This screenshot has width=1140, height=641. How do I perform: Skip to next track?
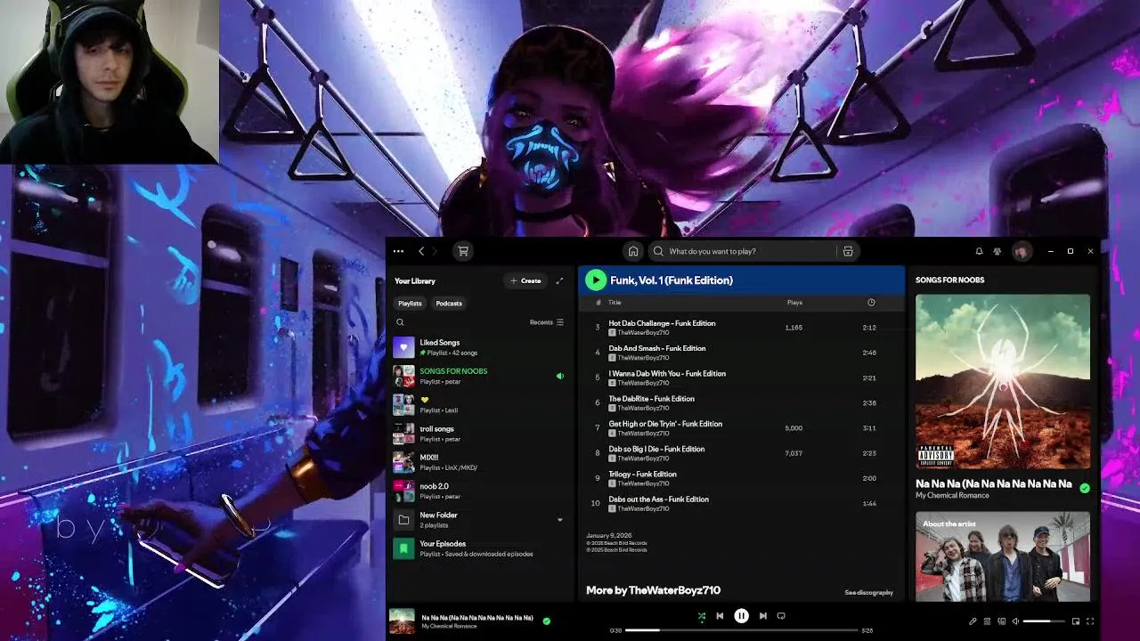point(762,616)
